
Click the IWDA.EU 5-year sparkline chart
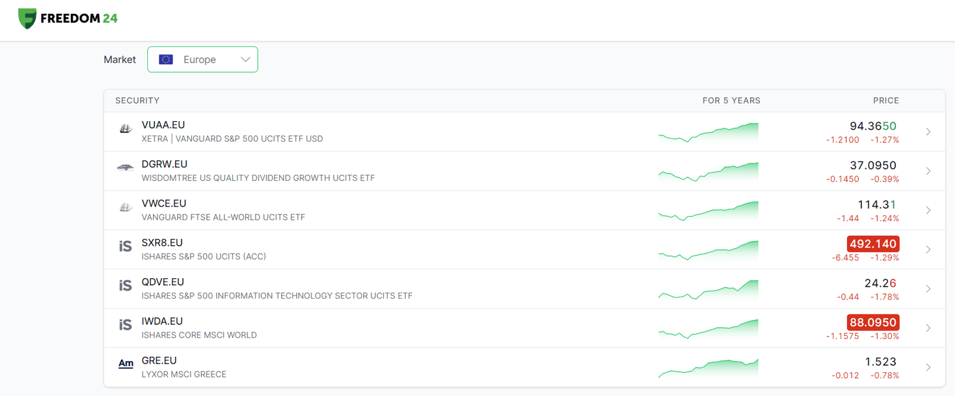tap(708, 328)
